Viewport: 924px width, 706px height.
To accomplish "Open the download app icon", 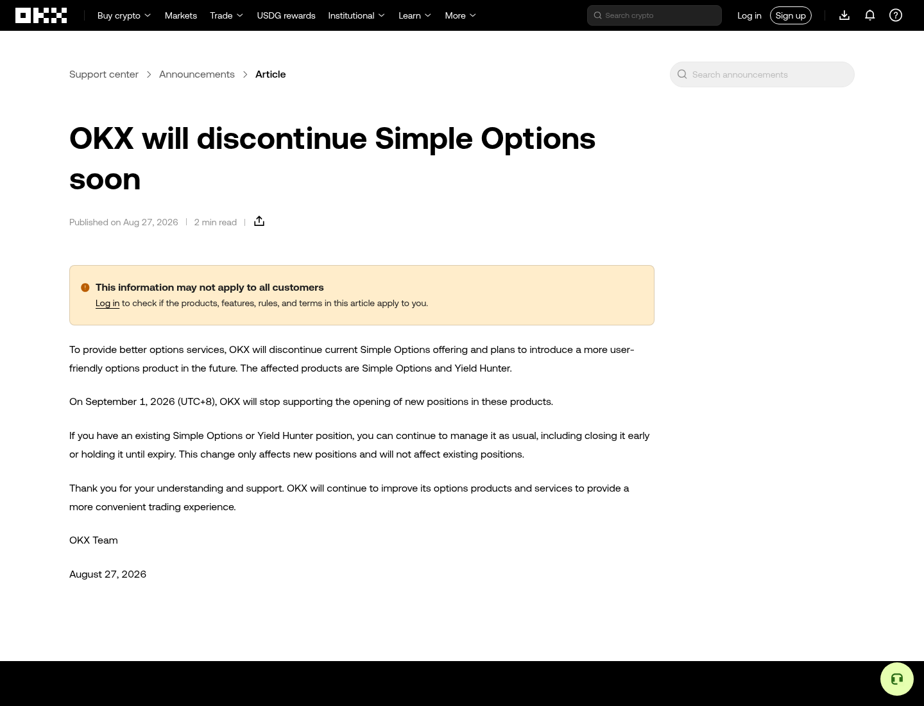I will [844, 15].
